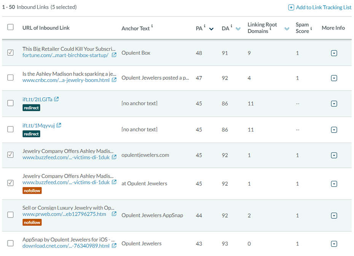Open buzzfeed link in 'at Opulent Jewelers' row
Image resolution: width=354 pixels, height=256 pixels.
[x=66, y=183]
